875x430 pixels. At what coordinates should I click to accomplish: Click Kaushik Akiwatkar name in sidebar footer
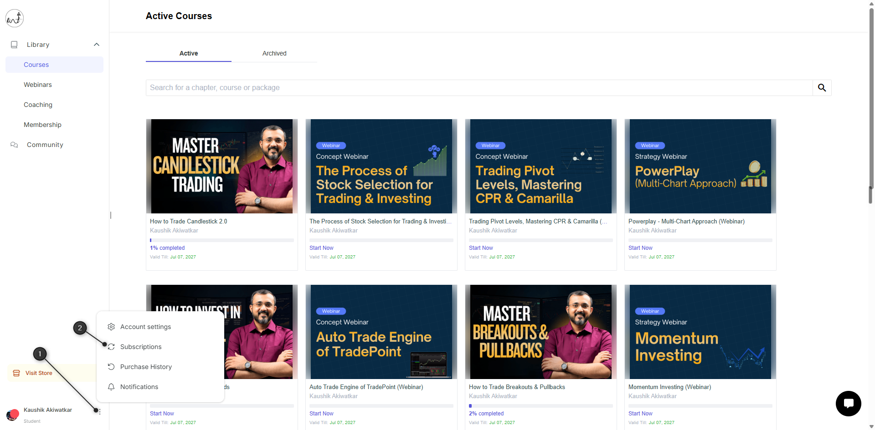(x=48, y=410)
